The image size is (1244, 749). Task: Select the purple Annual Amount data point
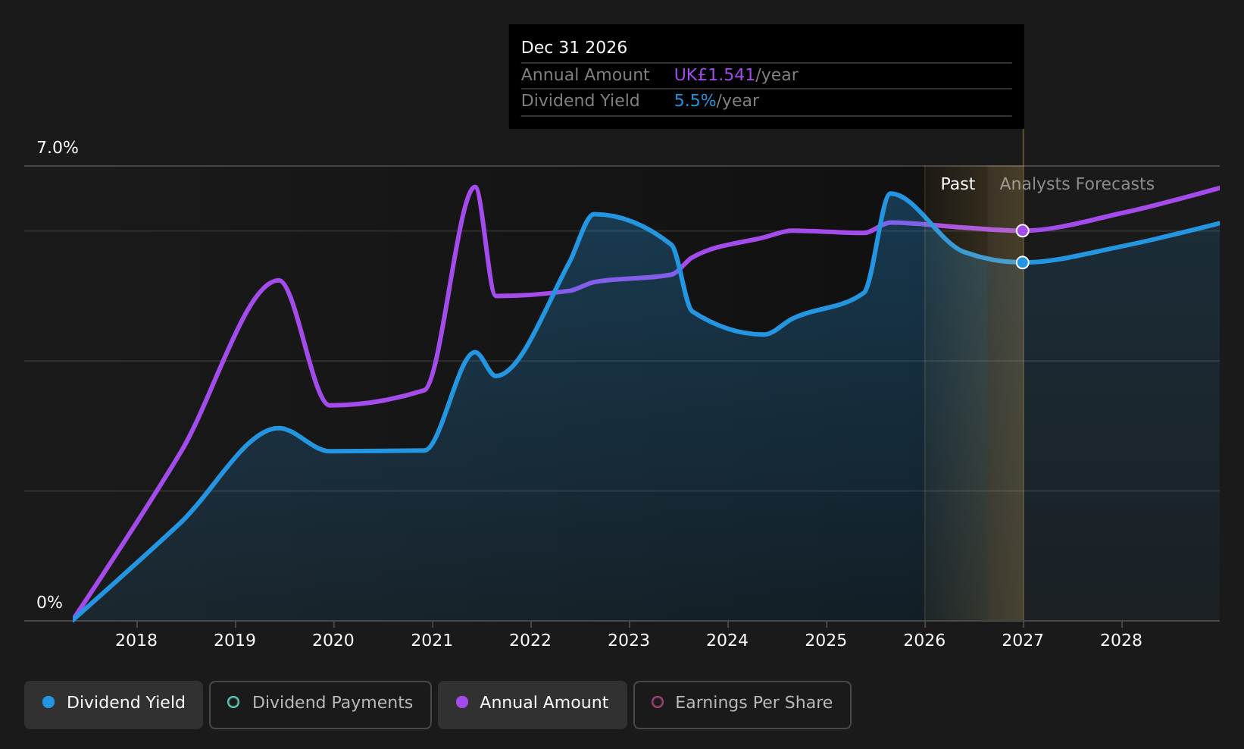click(x=1023, y=230)
